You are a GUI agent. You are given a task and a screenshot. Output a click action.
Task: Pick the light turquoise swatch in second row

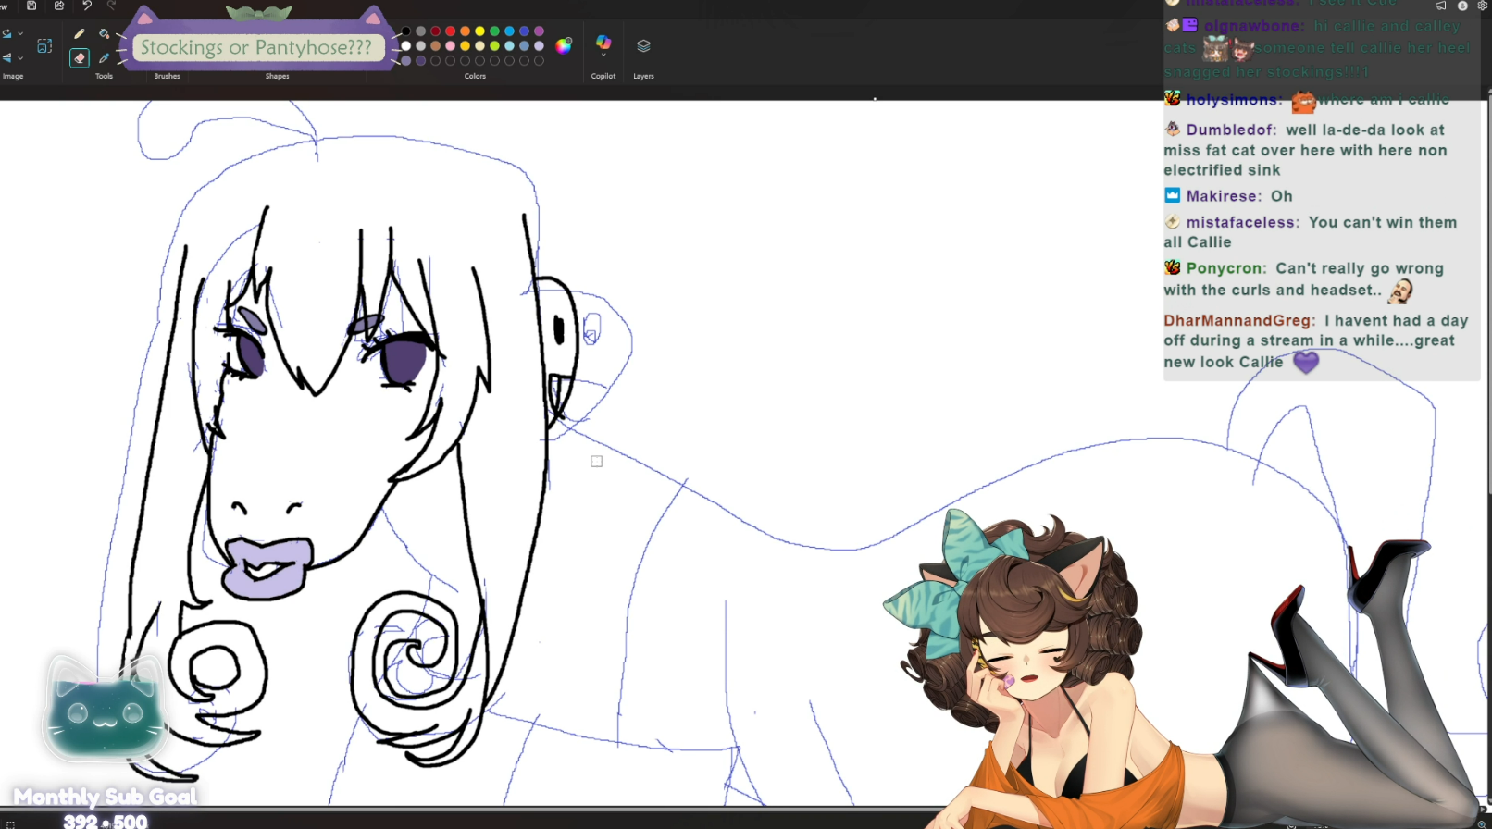[510, 46]
